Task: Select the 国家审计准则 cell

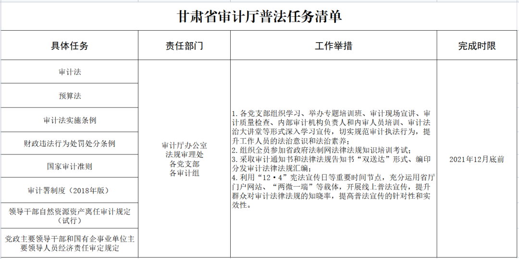Action: [x=70, y=166]
